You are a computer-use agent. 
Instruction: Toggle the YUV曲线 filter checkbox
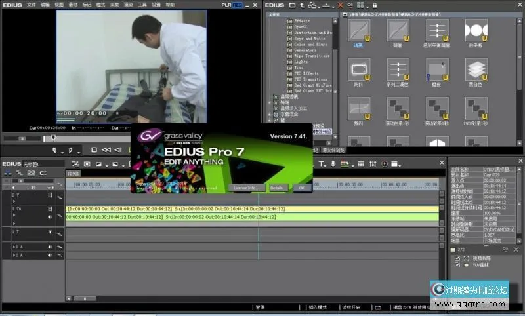click(457, 266)
